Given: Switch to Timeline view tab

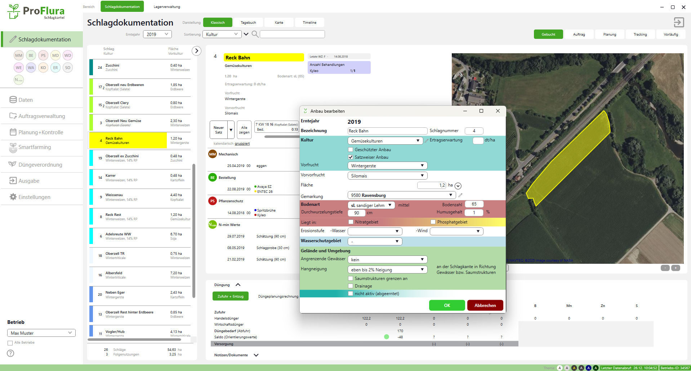Looking at the screenshot, I should click(309, 22).
